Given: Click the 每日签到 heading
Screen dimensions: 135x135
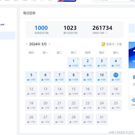Looking at the screenshot, I should coord(29,13).
